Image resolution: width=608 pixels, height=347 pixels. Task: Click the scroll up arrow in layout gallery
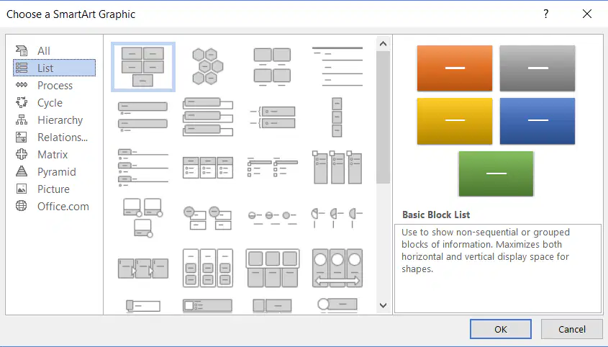click(383, 44)
